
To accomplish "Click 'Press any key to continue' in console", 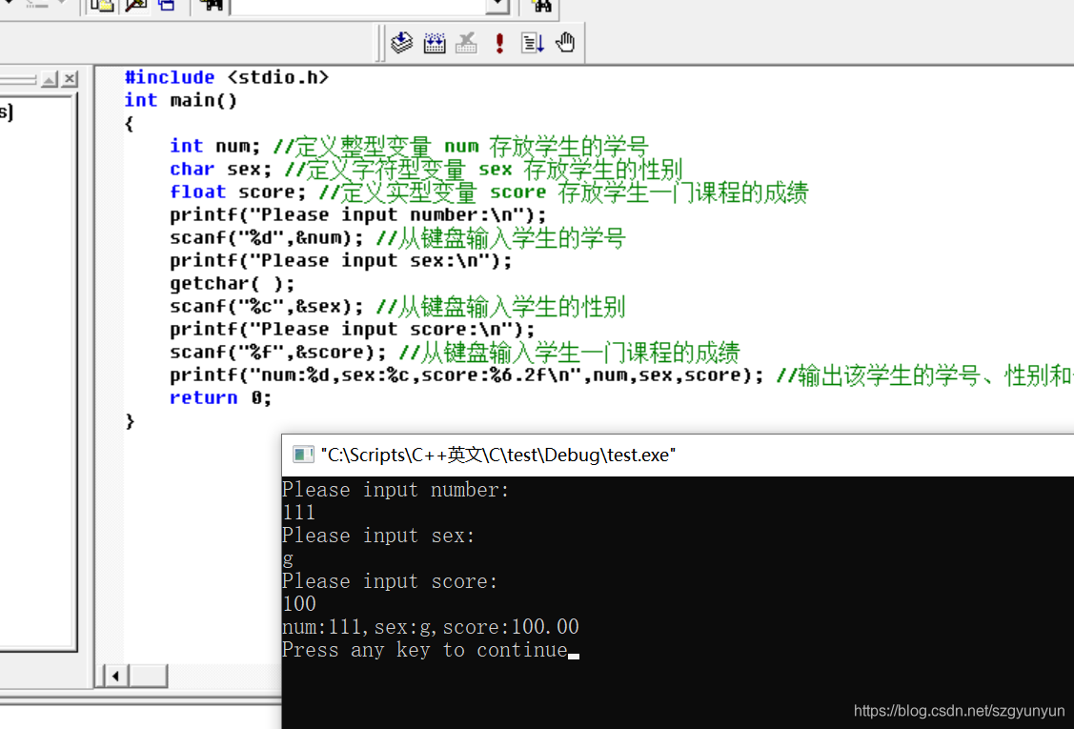I will pyautogui.click(x=425, y=650).
